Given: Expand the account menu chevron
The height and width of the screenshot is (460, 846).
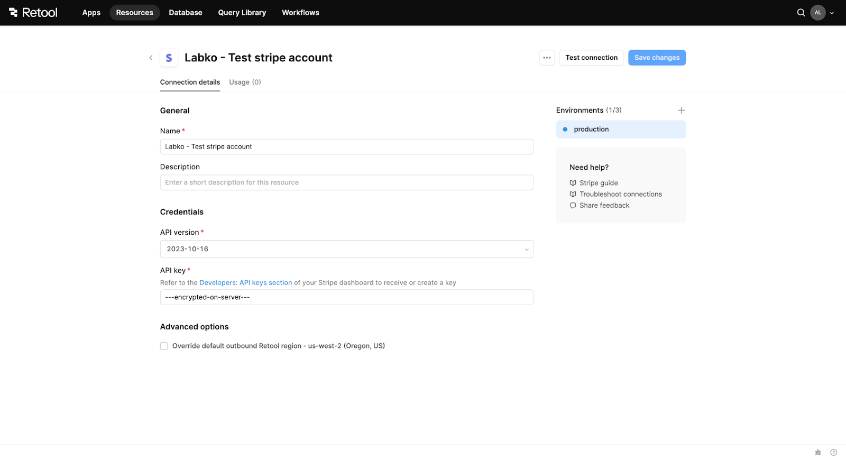Looking at the screenshot, I should [832, 13].
